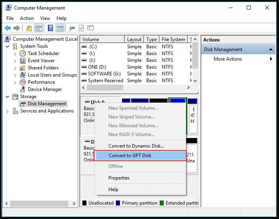Choose Convert to GPT Disk

[x=130, y=156]
